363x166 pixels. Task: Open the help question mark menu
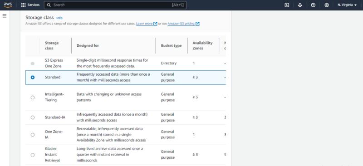tap(313, 5)
